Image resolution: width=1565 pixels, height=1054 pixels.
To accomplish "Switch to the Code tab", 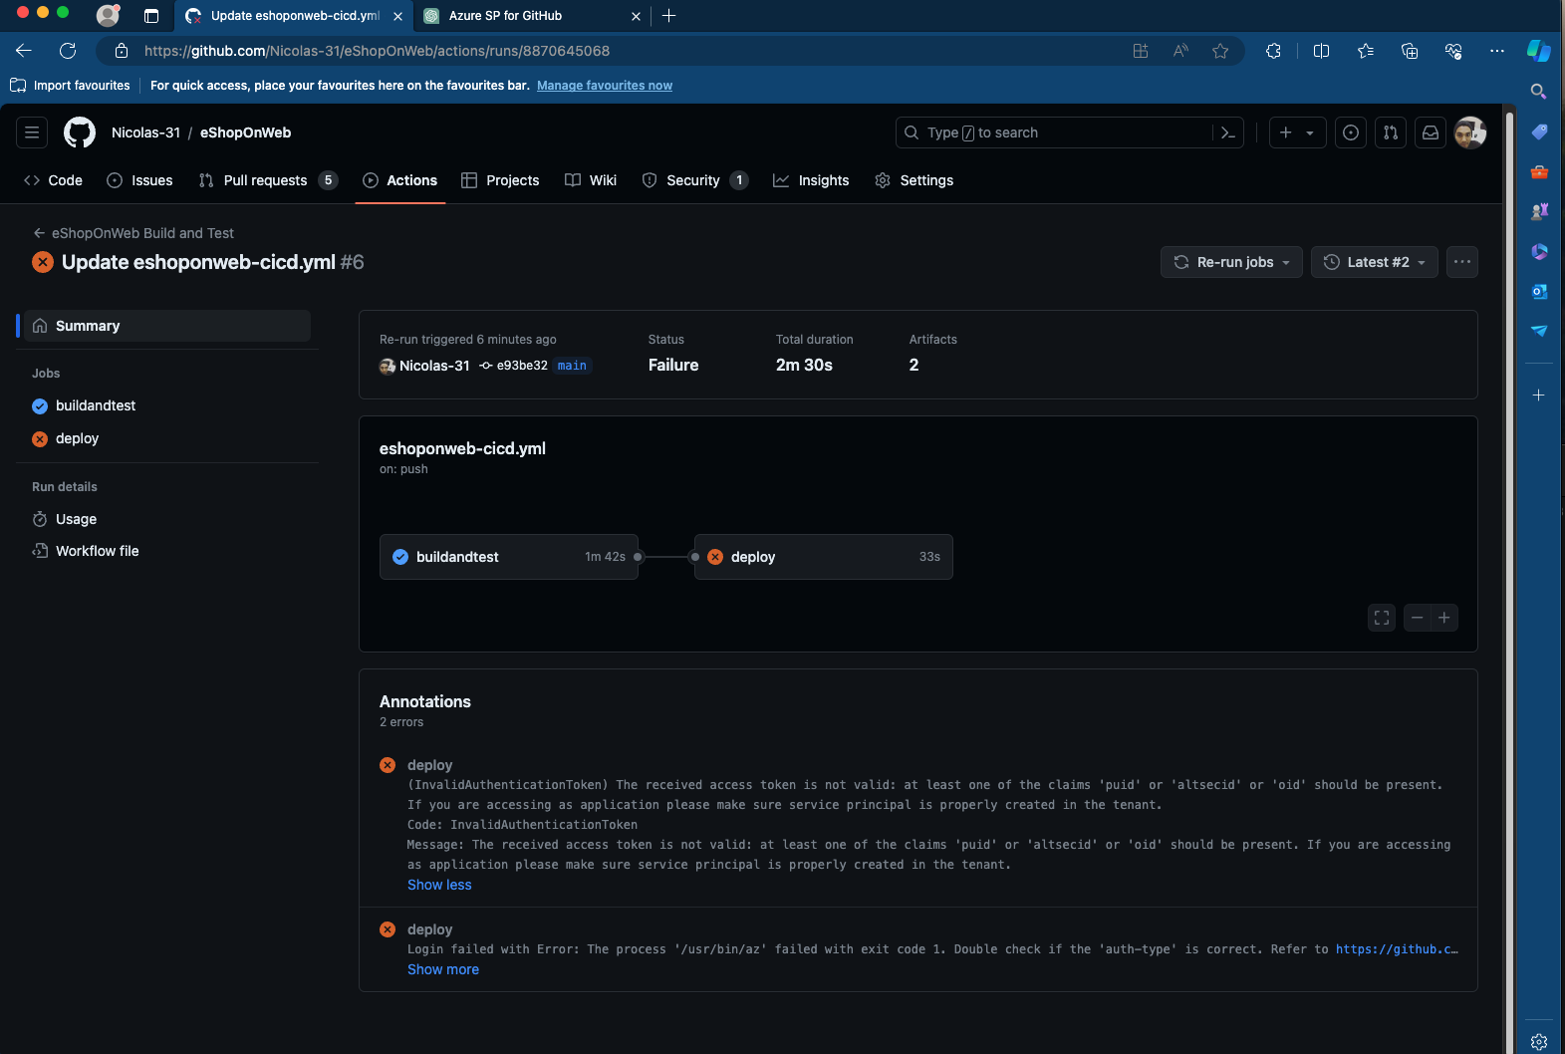I will 53,180.
